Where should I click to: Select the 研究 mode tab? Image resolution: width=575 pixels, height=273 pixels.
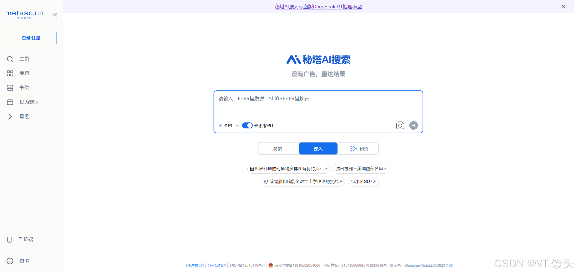coord(358,148)
